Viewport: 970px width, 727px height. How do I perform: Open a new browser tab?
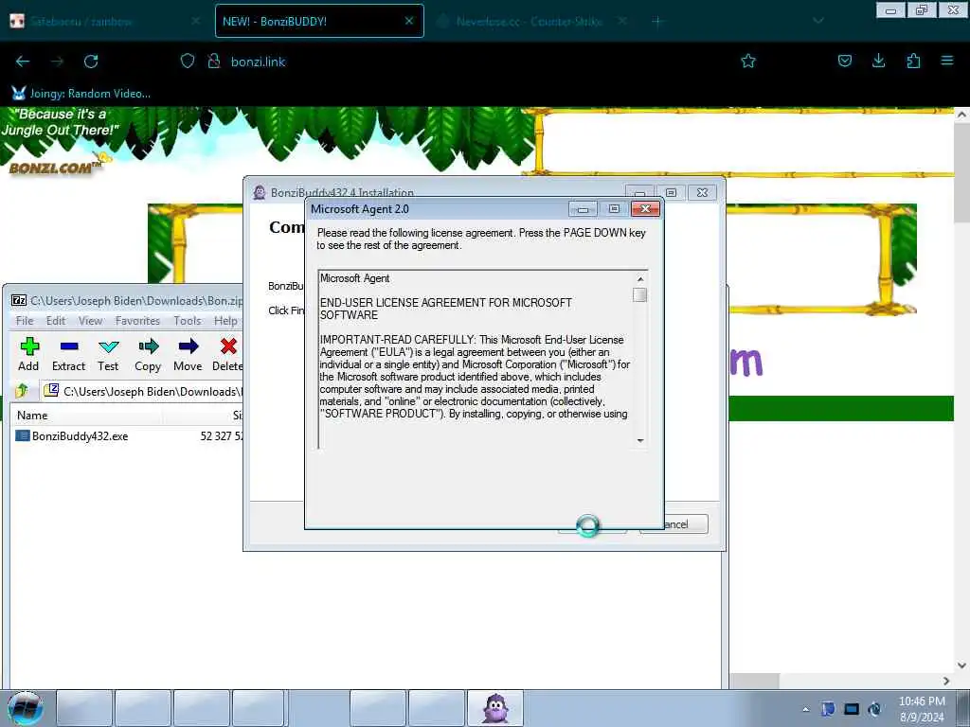click(657, 21)
